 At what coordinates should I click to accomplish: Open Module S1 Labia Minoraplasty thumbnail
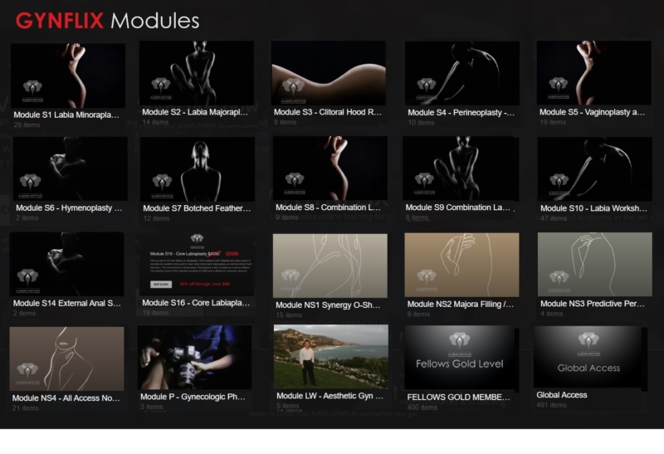coord(68,76)
